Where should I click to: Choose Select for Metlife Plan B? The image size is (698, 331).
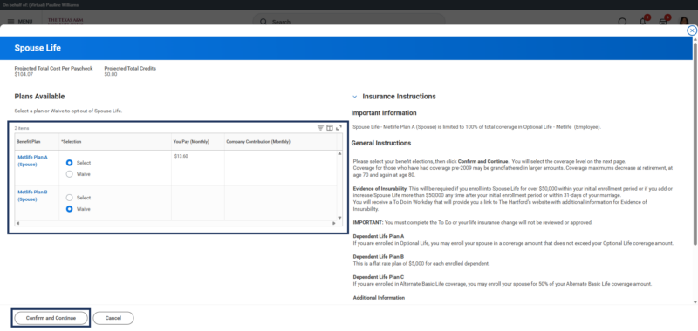(70, 198)
